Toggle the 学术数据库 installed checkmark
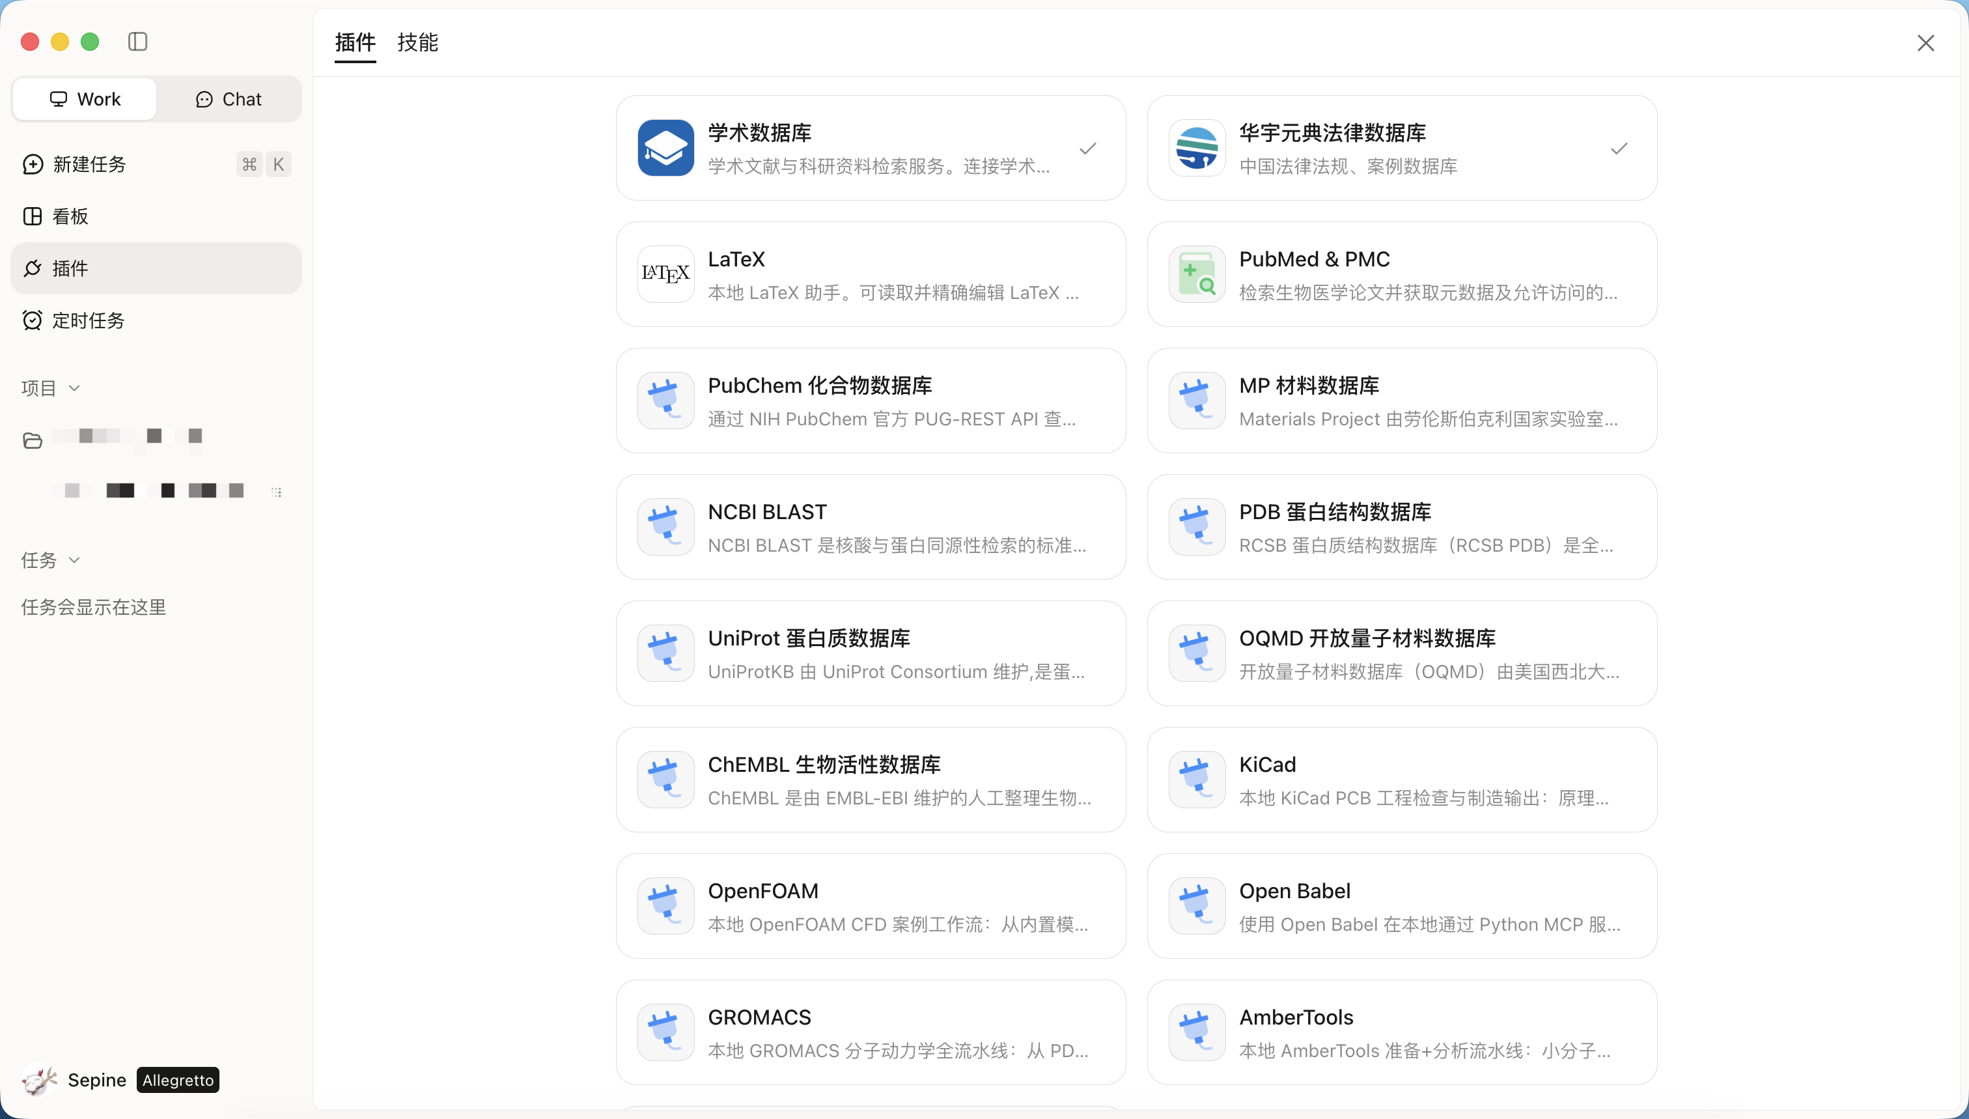Screen dimensions: 1969x1119 1088,149
